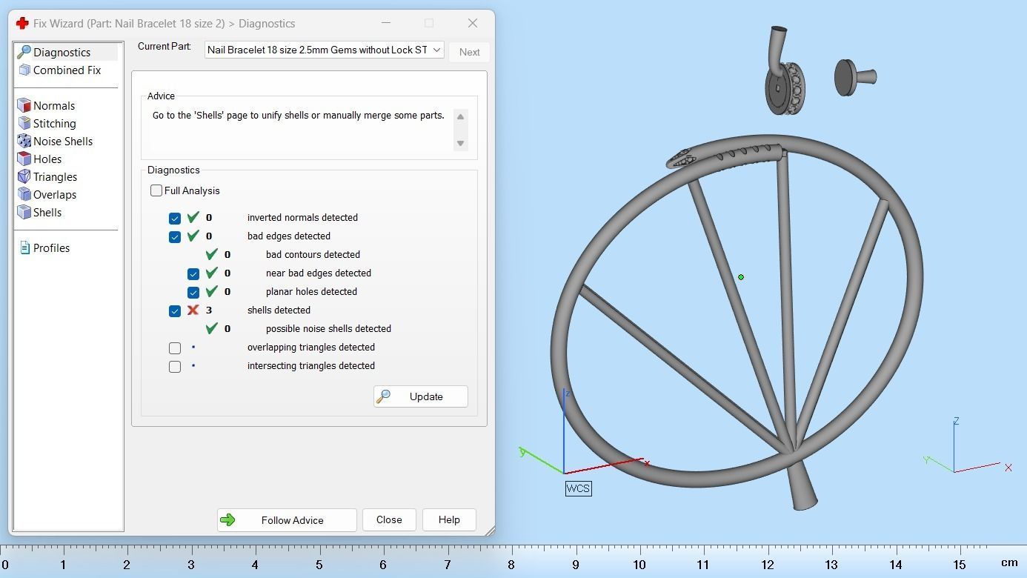This screenshot has width=1027, height=578.
Task: Click the Stitching page icon
Action: tap(24, 123)
